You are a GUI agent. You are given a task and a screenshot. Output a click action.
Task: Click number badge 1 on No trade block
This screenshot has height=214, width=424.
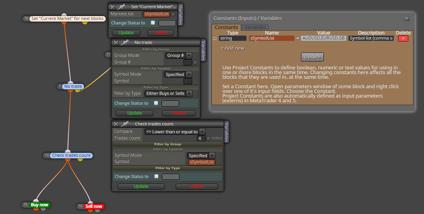pyautogui.click(x=60, y=86)
